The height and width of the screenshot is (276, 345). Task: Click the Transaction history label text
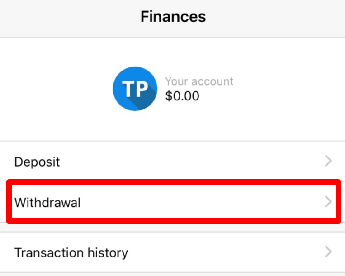71,252
